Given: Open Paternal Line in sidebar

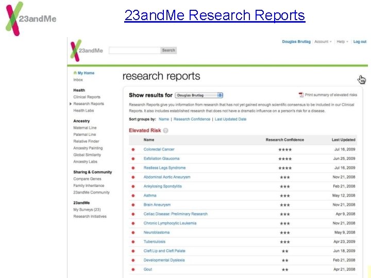Looking at the screenshot, I should pyautogui.click(x=85, y=134).
